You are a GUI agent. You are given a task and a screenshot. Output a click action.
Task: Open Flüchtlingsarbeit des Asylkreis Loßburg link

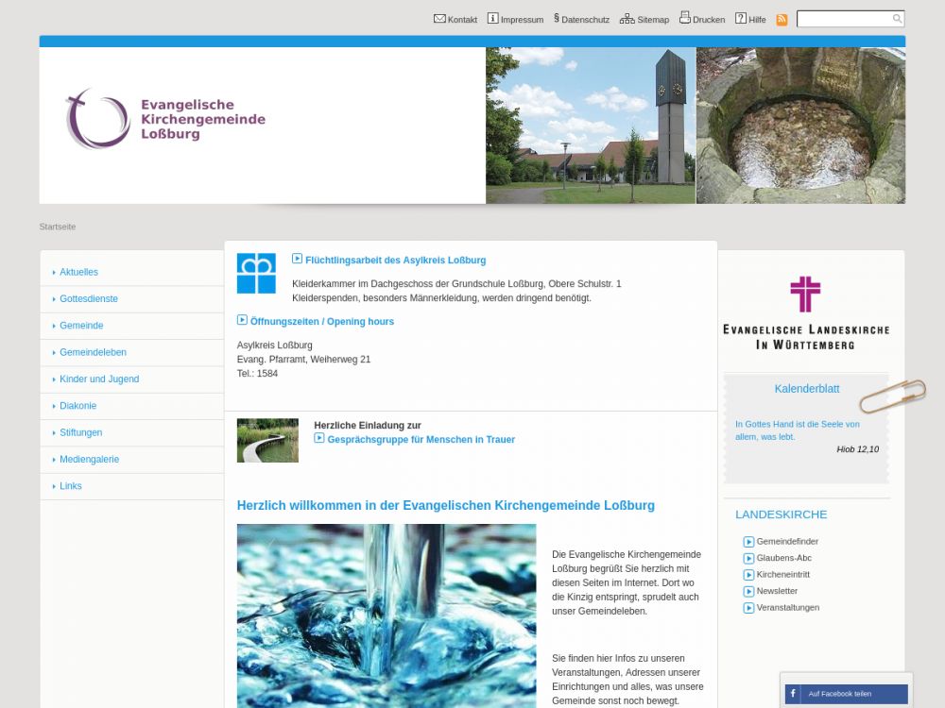pyautogui.click(x=395, y=261)
